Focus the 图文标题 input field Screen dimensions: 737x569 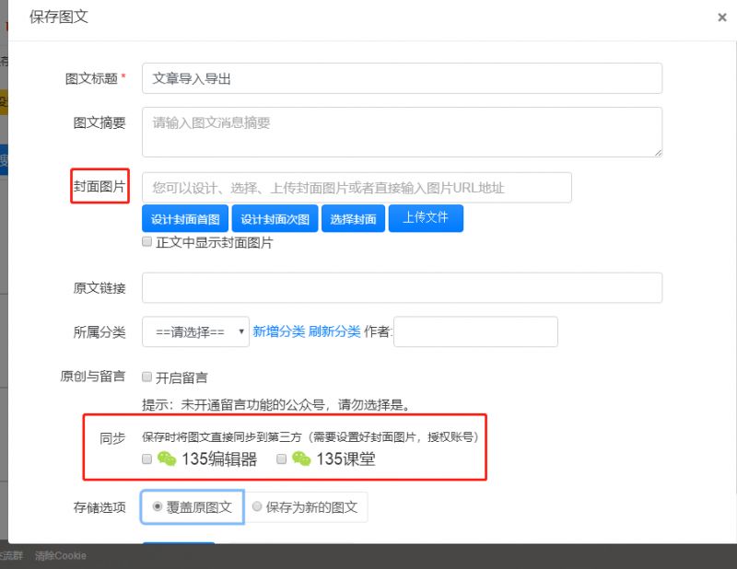point(403,78)
